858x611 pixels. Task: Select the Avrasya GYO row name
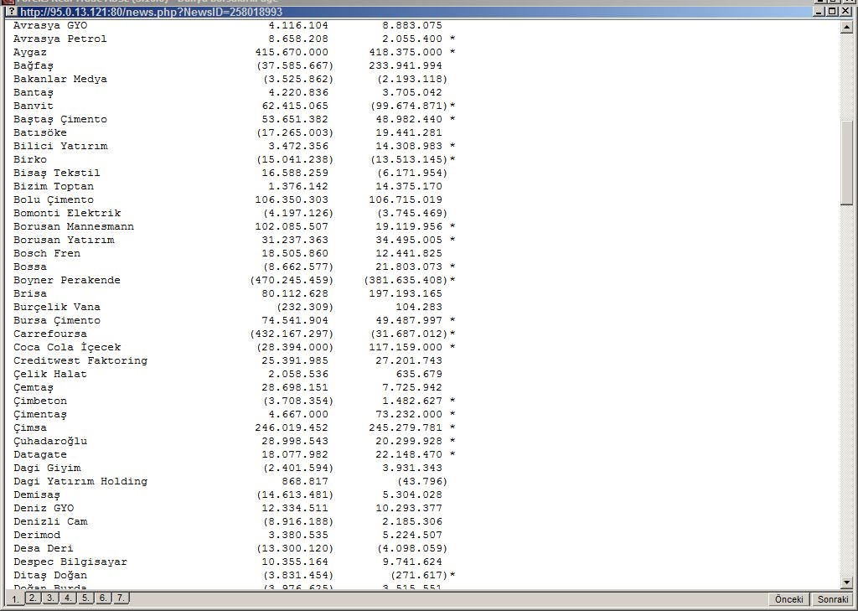pyautogui.click(x=50, y=25)
